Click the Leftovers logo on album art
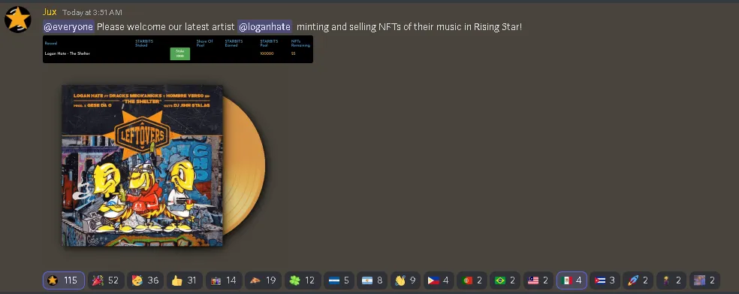Viewport: 739px width, 294px height. [142, 136]
